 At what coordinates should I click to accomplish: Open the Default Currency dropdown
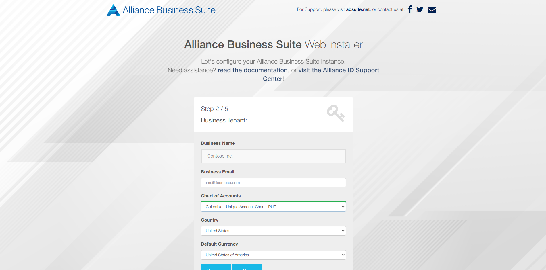[273, 255]
